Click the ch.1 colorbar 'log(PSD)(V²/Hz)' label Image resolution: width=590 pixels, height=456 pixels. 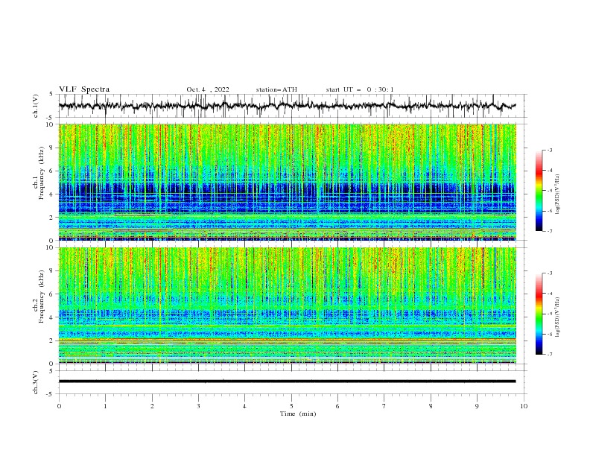click(x=557, y=194)
